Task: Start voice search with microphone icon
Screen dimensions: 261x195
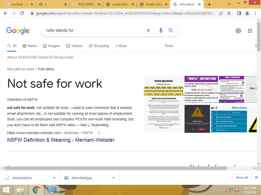Action: coord(161,30)
